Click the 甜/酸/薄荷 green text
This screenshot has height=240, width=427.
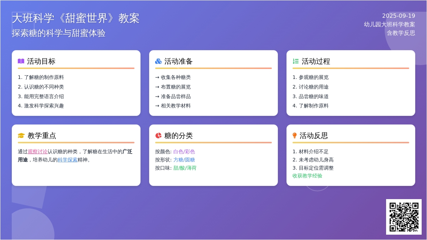pyautogui.click(x=185, y=168)
